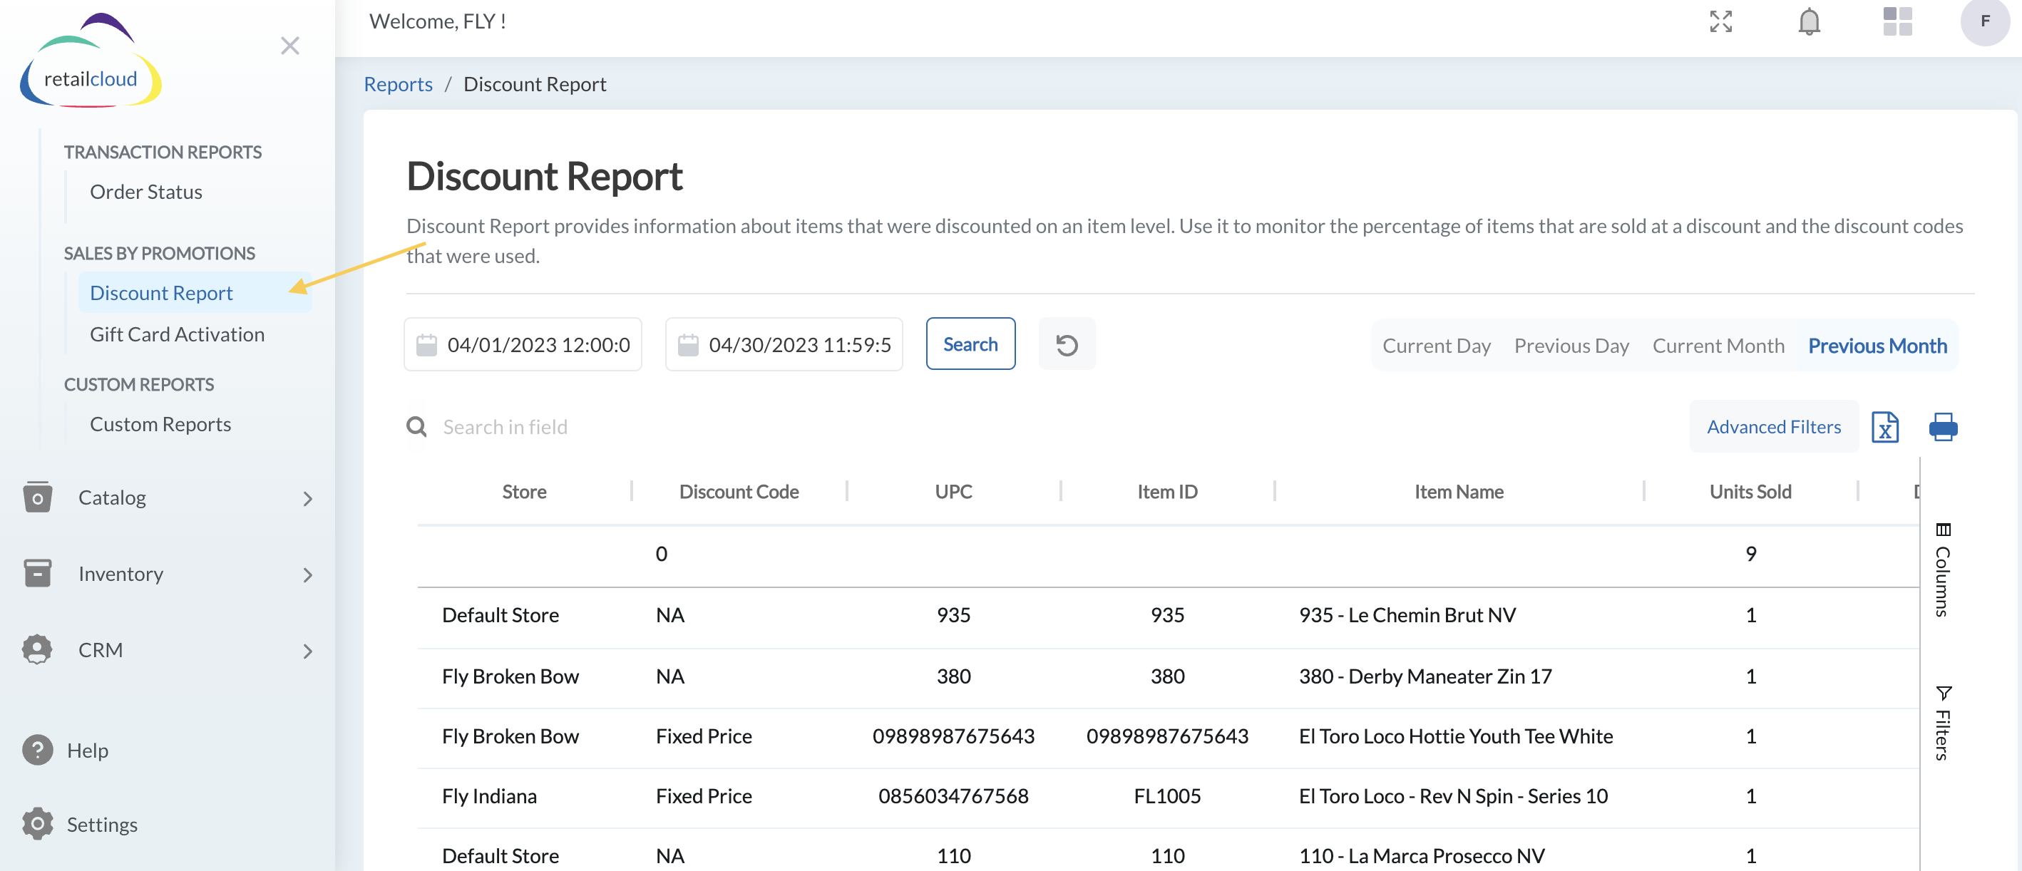Reset the date range with refresh icon
The width and height of the screenshot is (2022, 871).
[1066, 344]
